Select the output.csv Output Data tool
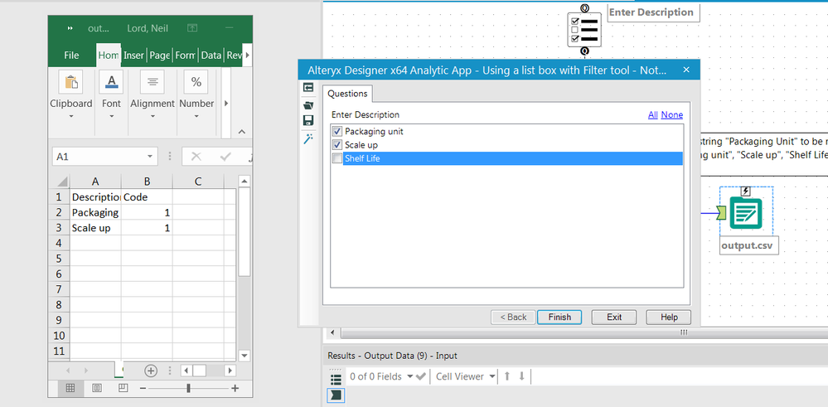 pyautogui.click(x=746, y=212)
